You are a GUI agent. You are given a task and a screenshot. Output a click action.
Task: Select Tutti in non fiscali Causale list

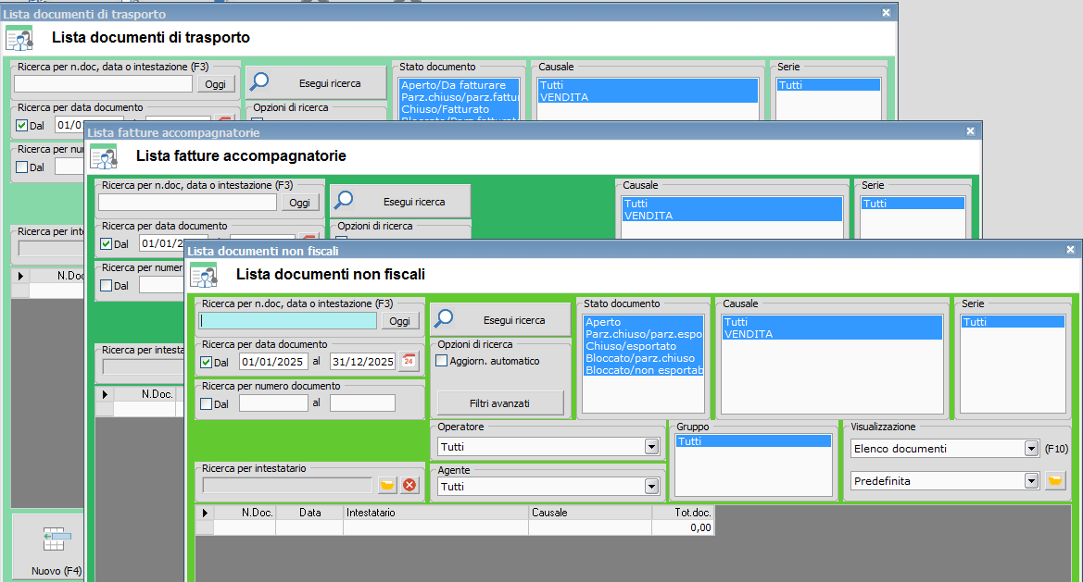pos(832,322)
